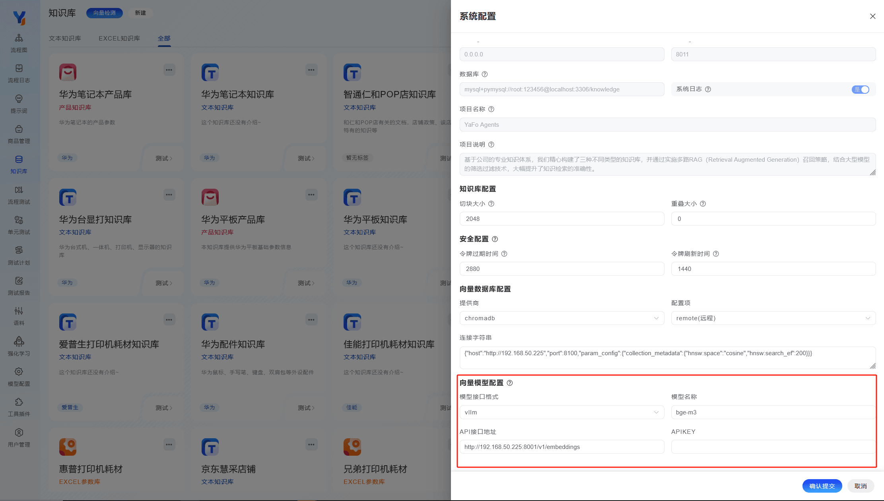Click the 模型名称 bge-m3 field
Image resolution: width=884 pixels, height=501 pixels.
pyautogui.click(x=772, y=412)
